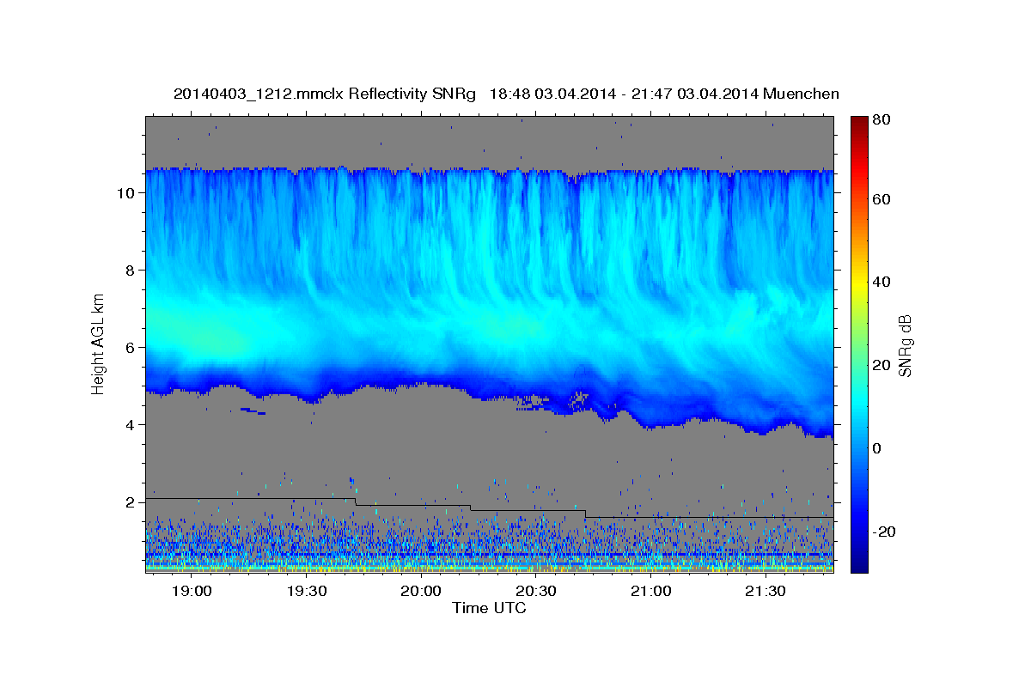
Task: Click the 20:00 time tick label
Action: (x=421, y=591)
